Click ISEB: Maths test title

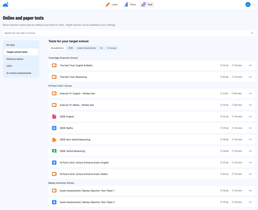click(66, 128)
